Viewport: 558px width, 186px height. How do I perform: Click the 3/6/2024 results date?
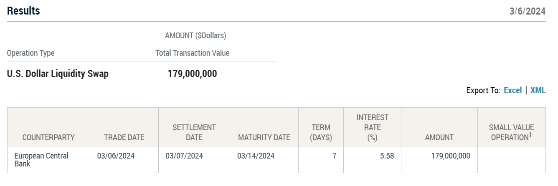[x=527, y=12]
